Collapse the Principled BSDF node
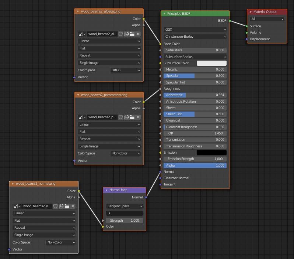The height and width of the screenshot is (259, 294). 164,14
